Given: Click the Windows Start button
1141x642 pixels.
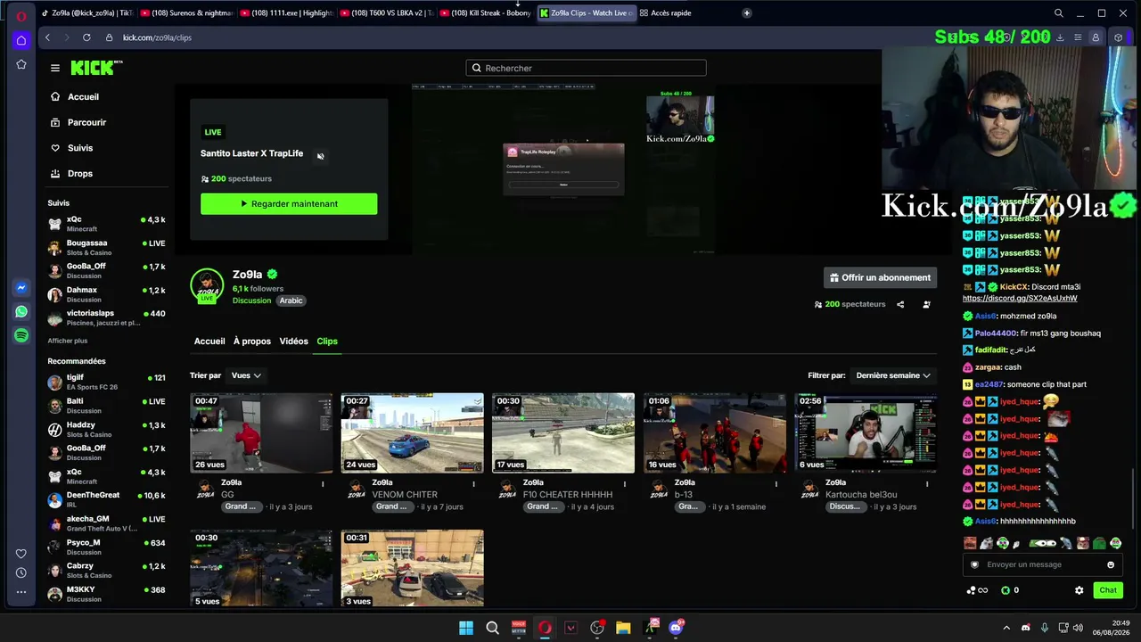Looking at the screenshot, I should click(466, 628).
